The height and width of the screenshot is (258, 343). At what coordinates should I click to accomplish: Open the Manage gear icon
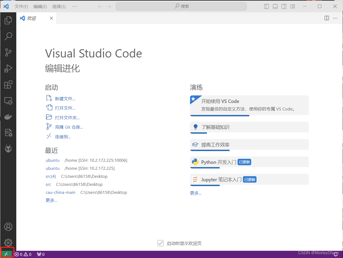click(8, 242)
